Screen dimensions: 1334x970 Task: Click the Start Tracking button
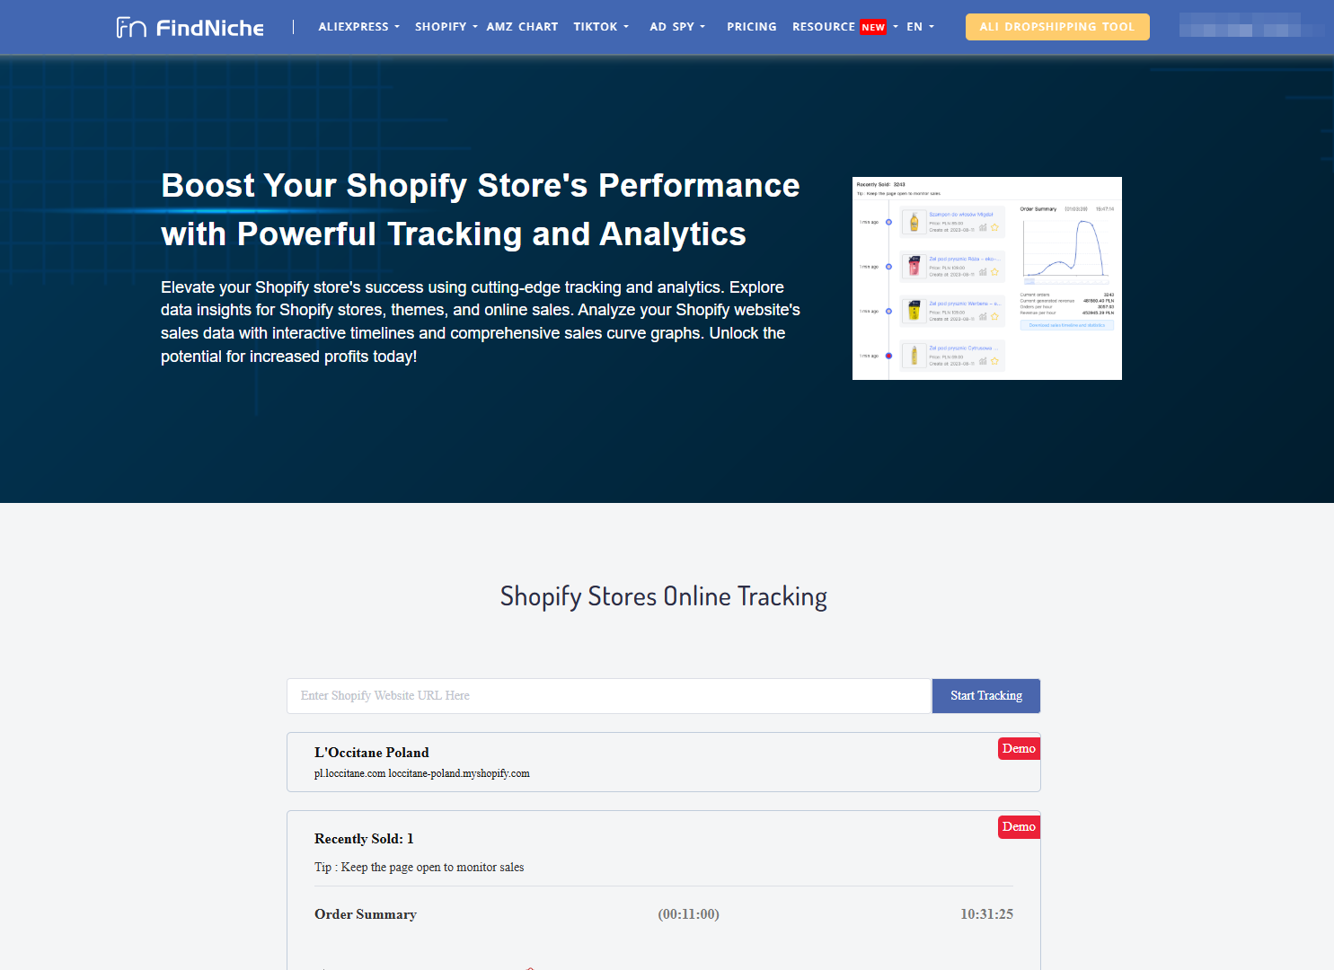tap(985, 695)
